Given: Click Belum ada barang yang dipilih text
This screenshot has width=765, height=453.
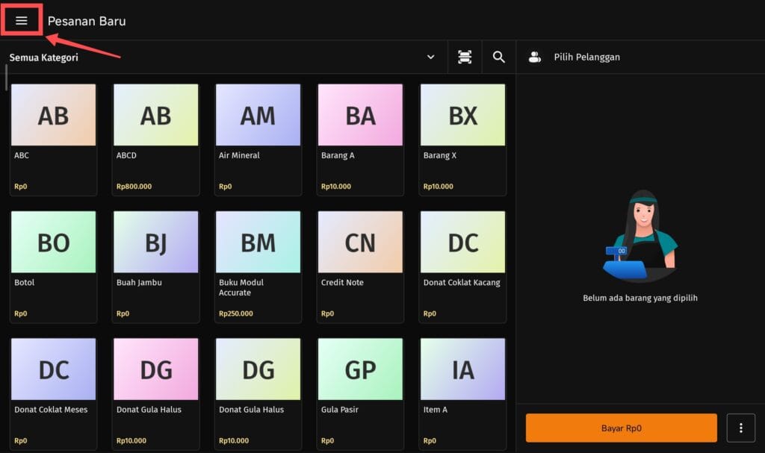Looking at the screenshot, I should (640, 298).
